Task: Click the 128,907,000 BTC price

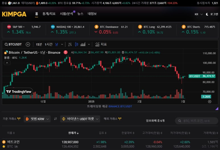Action: pos(70,142)
